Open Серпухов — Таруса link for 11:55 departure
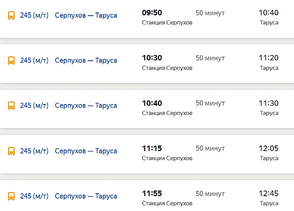Screen dimensions: 294x211 86,196
